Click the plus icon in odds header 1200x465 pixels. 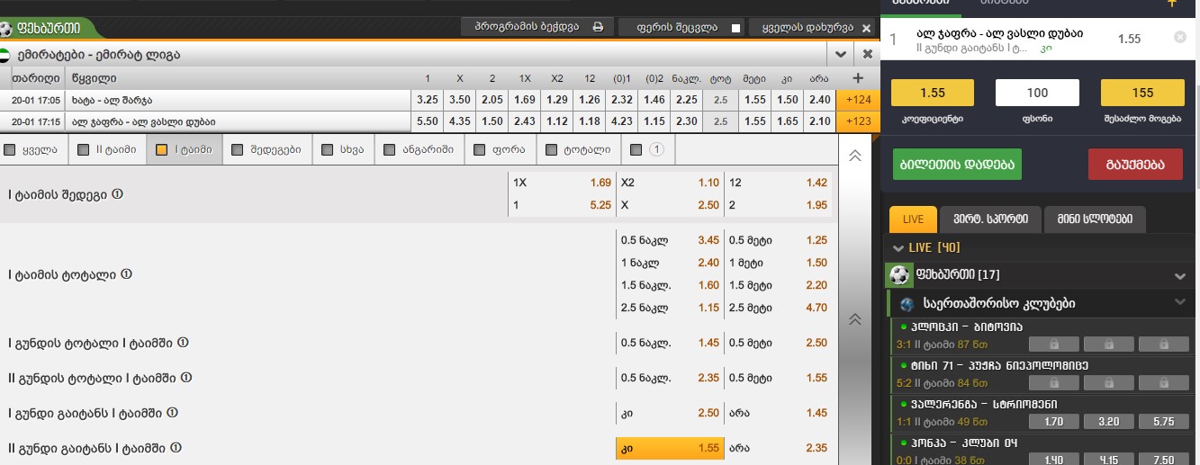[858, 77]
